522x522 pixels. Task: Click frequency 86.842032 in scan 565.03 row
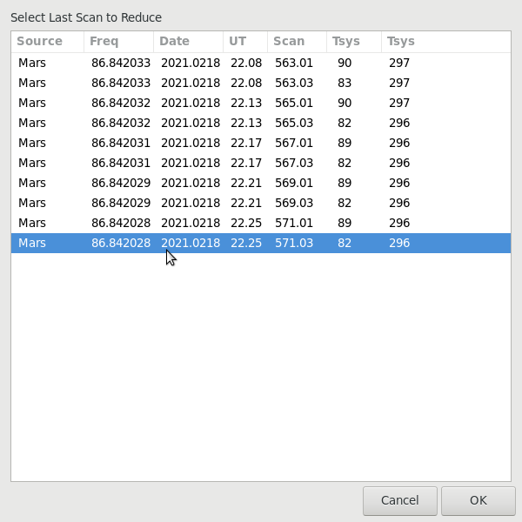coord(121,123)
